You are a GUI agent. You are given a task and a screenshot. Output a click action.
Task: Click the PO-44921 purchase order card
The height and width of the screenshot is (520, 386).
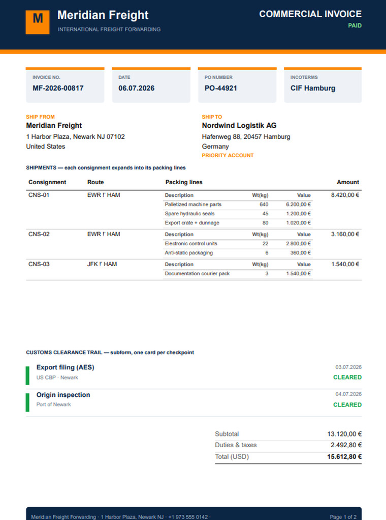[237, 85]
